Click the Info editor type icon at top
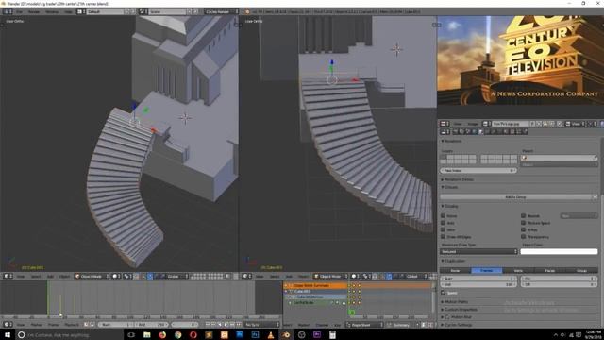 tap(8, 12)
